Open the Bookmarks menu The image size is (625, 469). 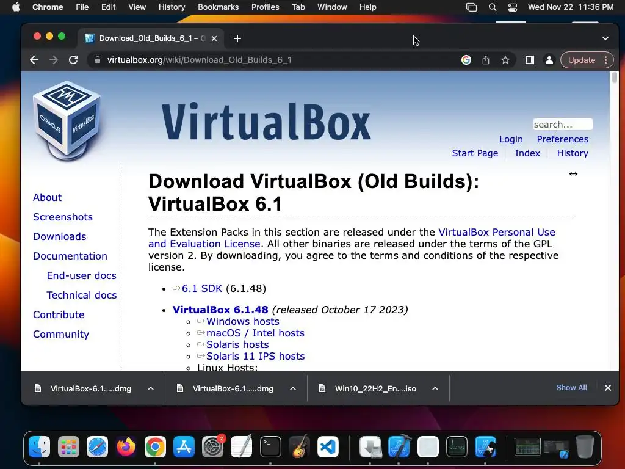tap(218, 7)
